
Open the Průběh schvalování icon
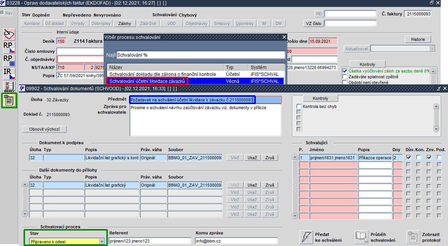[361, 237]
